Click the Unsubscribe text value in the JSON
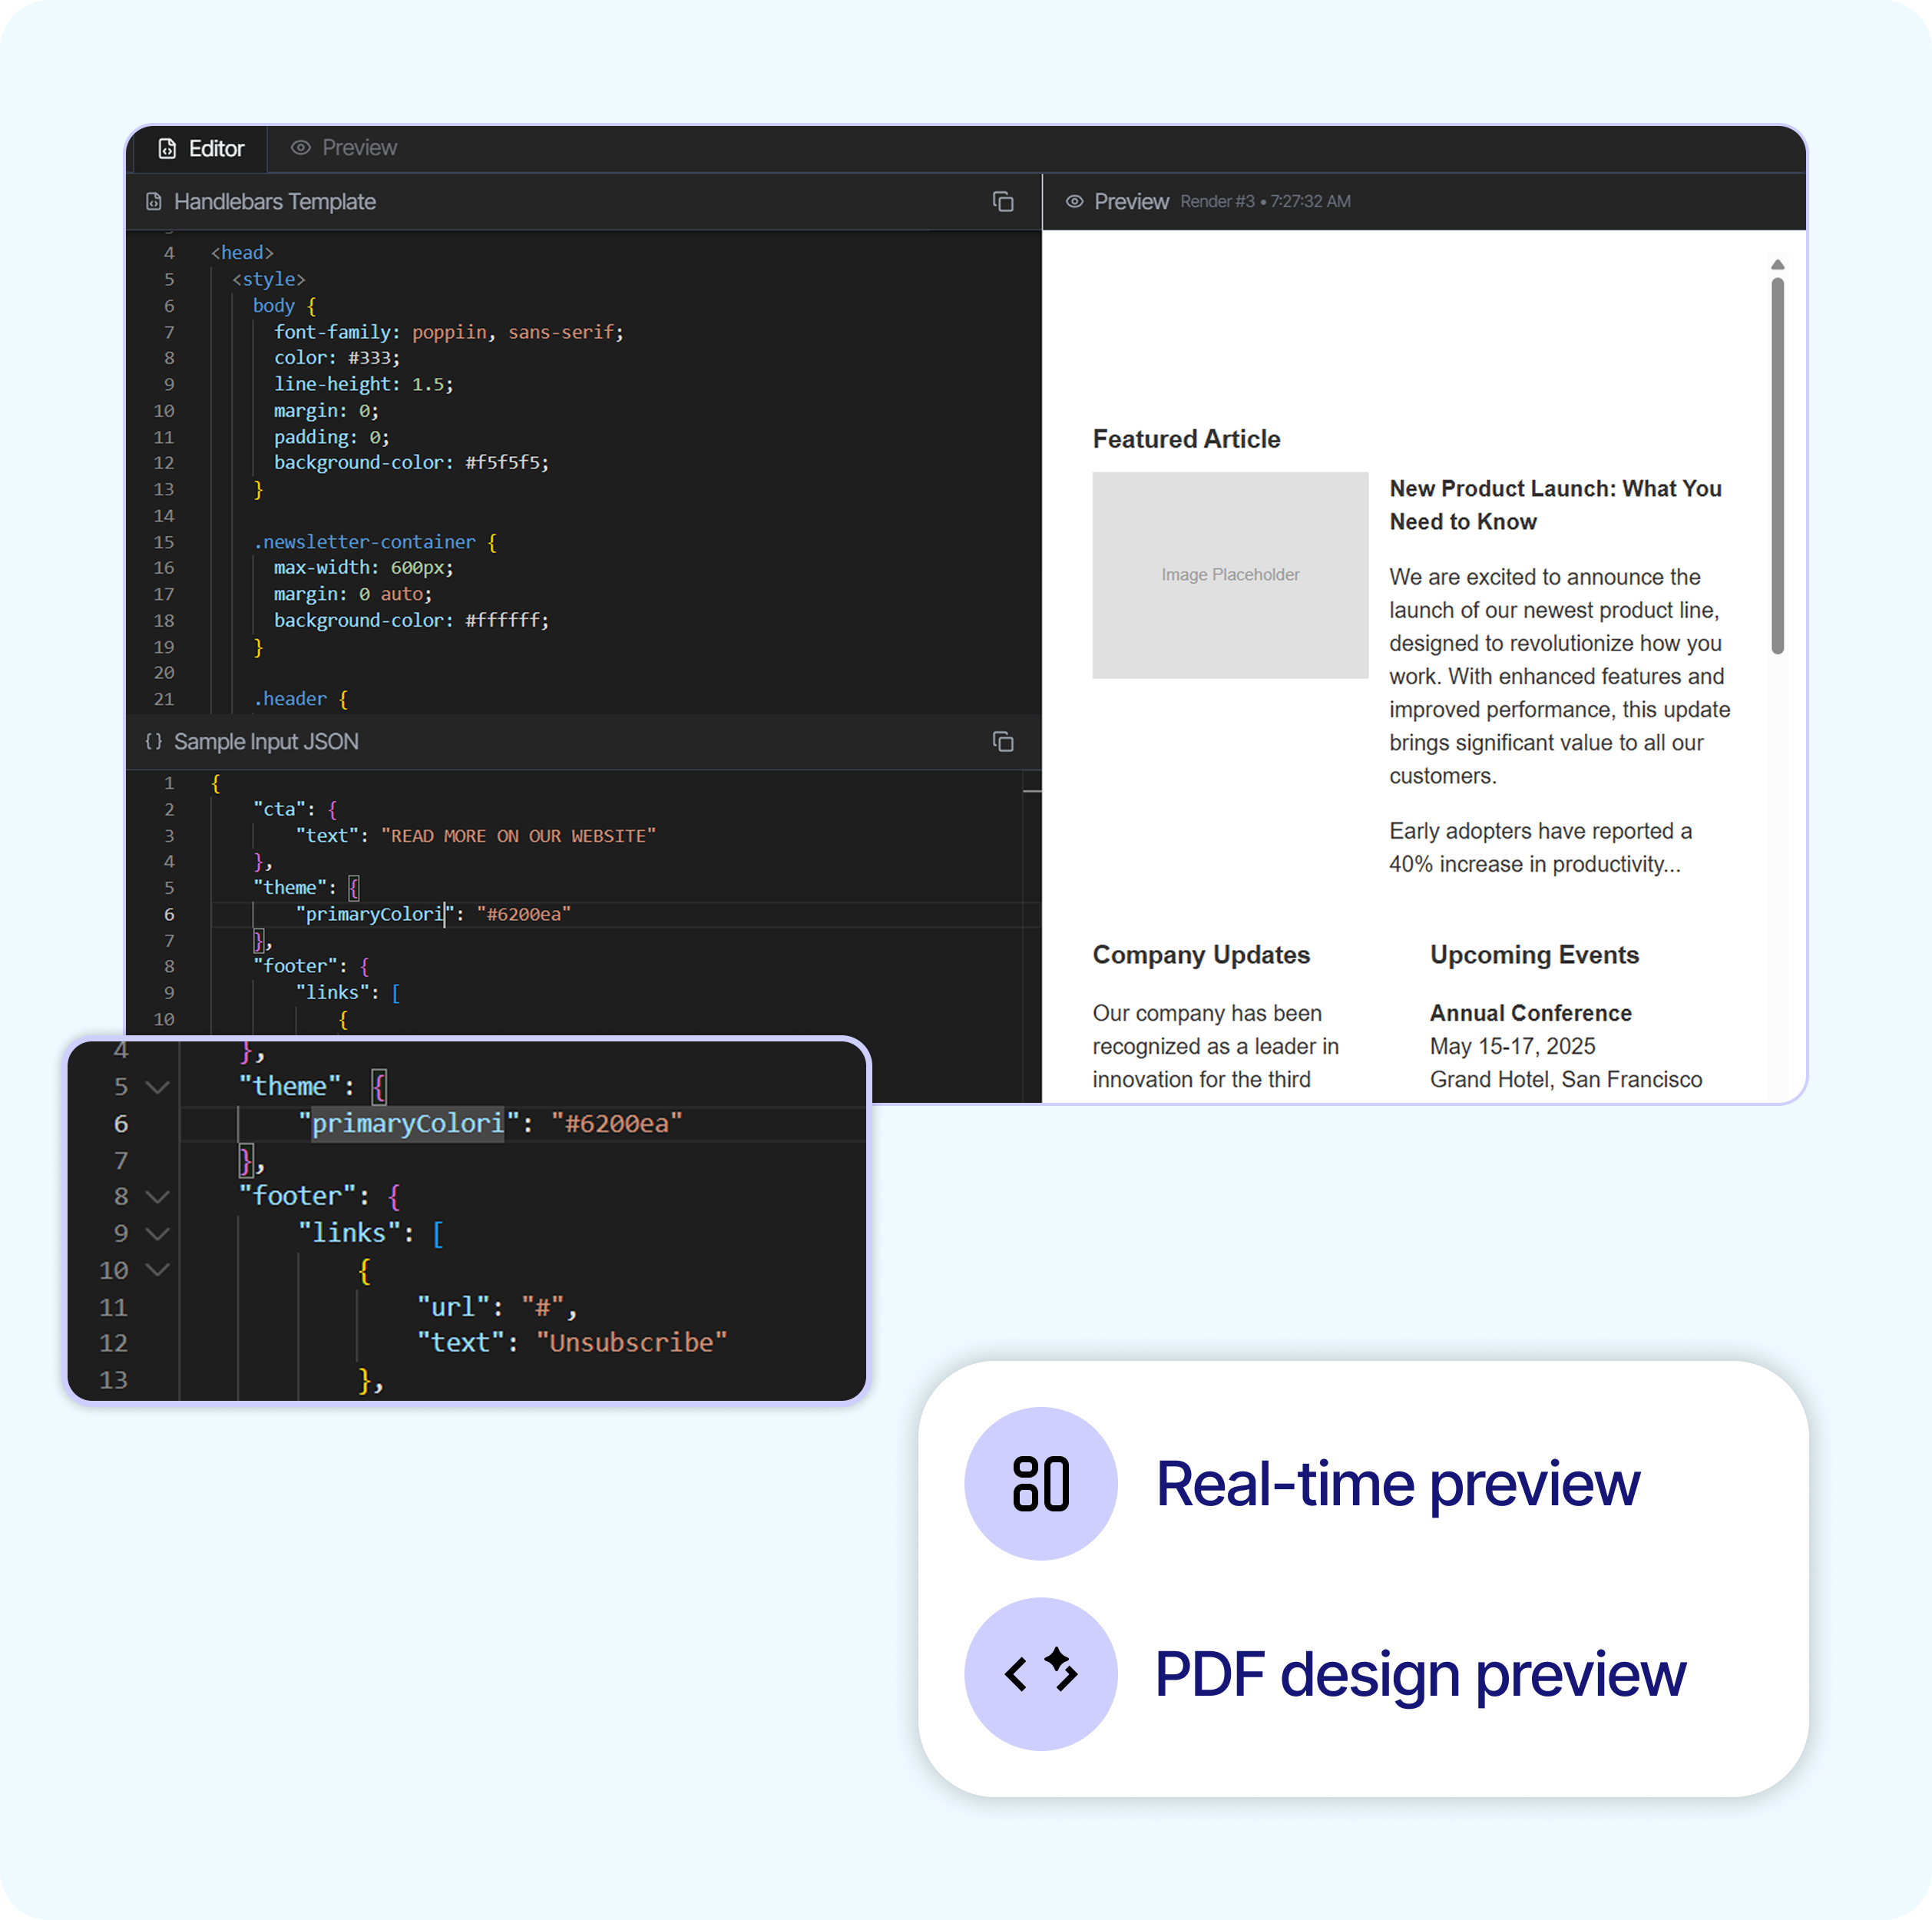 (x=636, y=1342)
